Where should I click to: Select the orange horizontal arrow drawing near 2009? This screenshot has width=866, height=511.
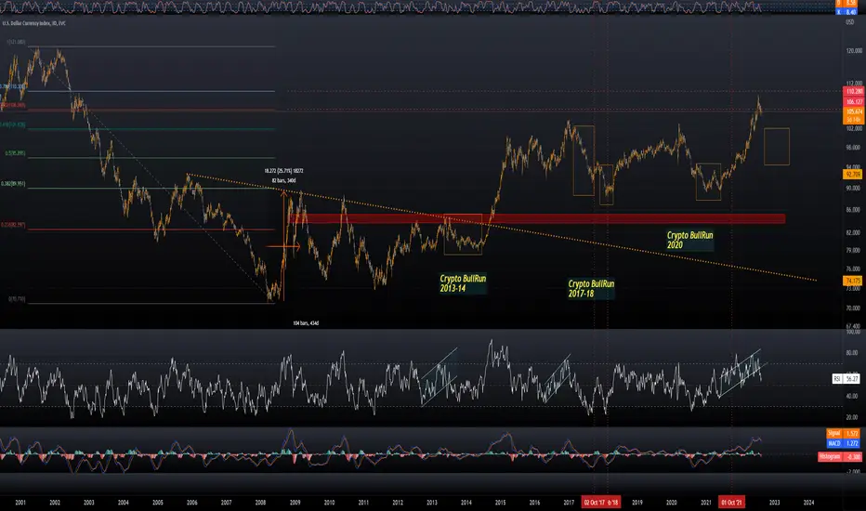click(x=282, y=246)
